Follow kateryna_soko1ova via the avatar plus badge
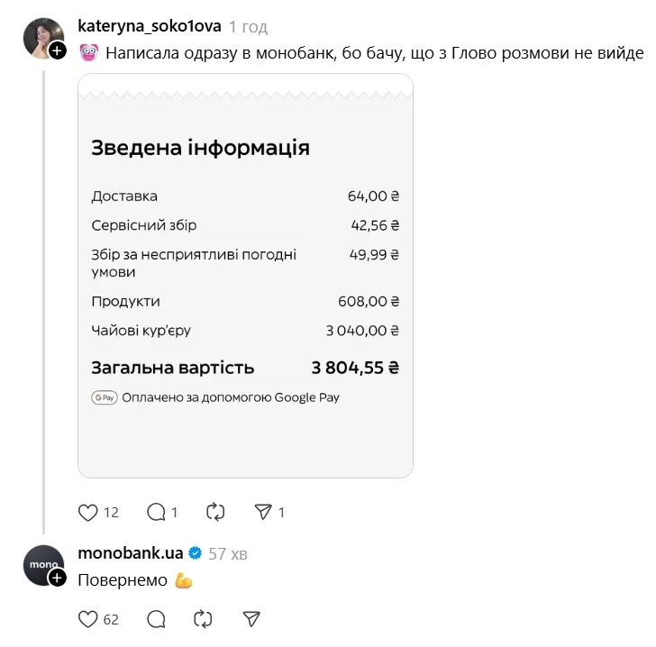Screen dimensions: 656x647 point(58,51)
